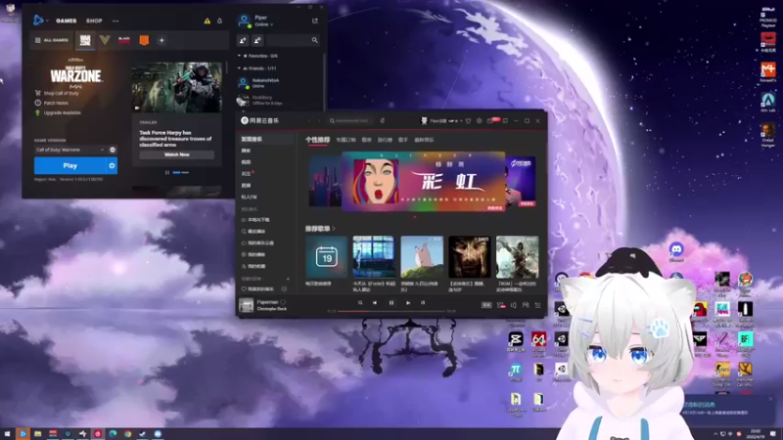
Task: Open game settings gear beside Play
Action: coord(112,165)
